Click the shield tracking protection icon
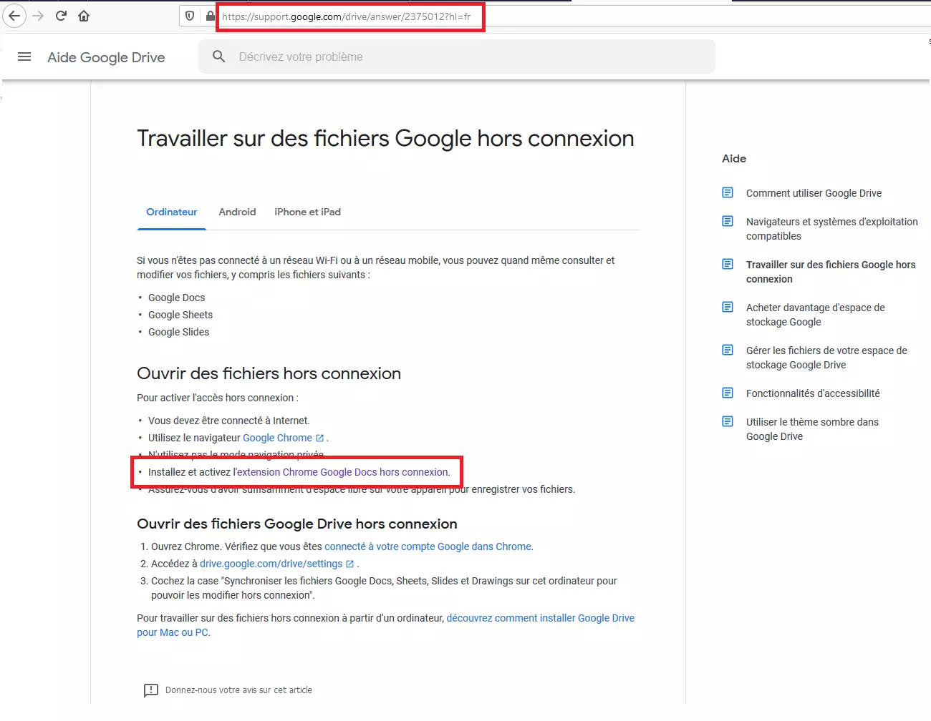The image size is (931, 721). (190, 16)
